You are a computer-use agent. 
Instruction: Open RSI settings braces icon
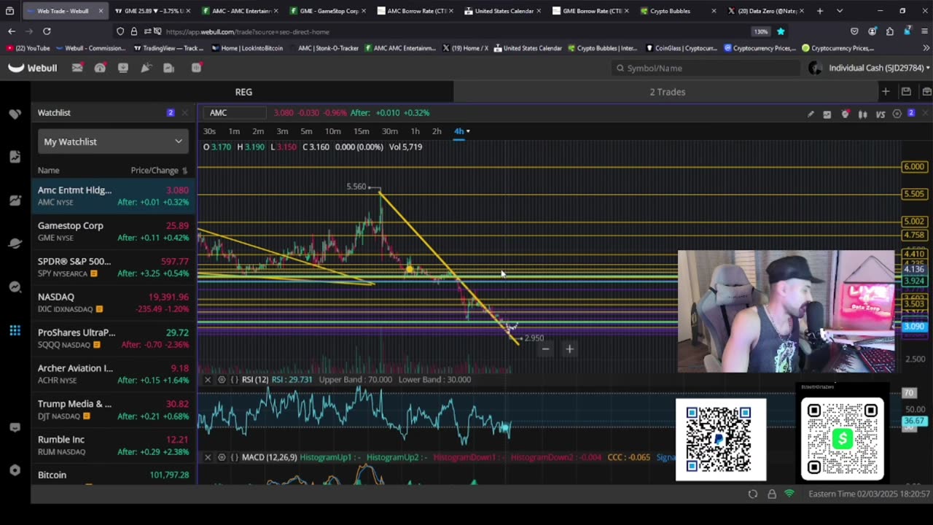pyautogui.click(x=234, y=380)
